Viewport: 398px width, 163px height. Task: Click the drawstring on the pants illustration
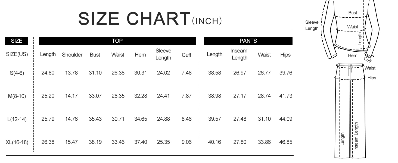point(351,69)
